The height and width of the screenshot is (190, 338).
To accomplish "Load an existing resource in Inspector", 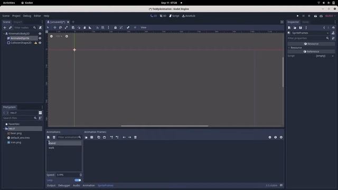I will coord(295,27).
